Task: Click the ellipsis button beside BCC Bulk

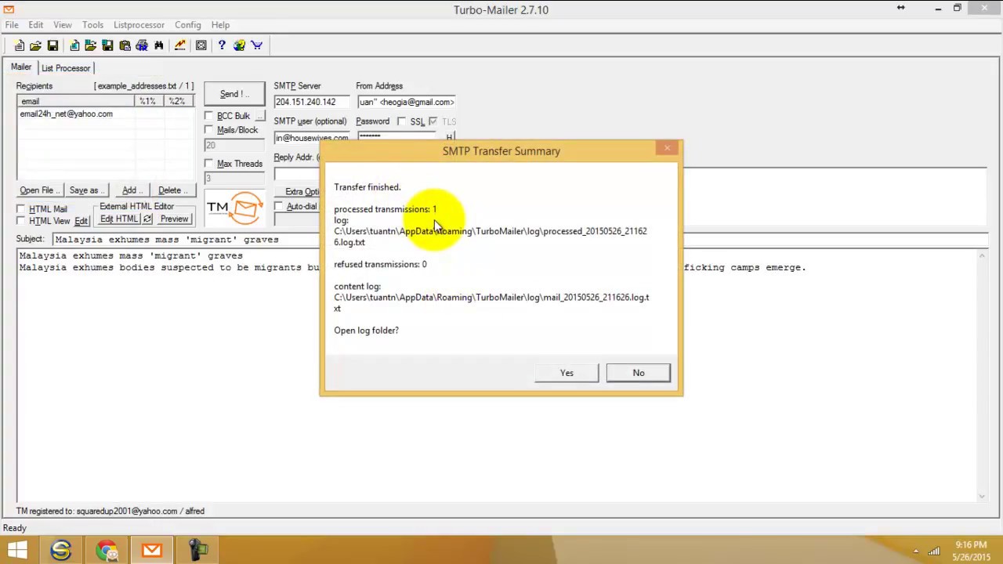Action: click(x=260, y=116)
